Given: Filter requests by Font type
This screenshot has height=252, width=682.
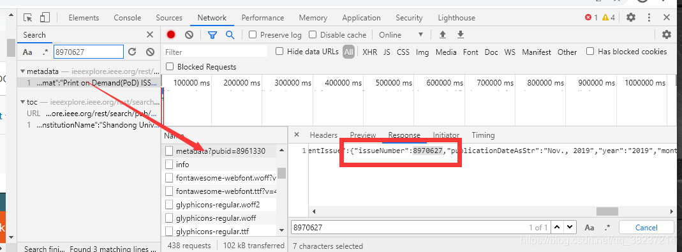Looking at the screenshot, I should click(471, 52).
